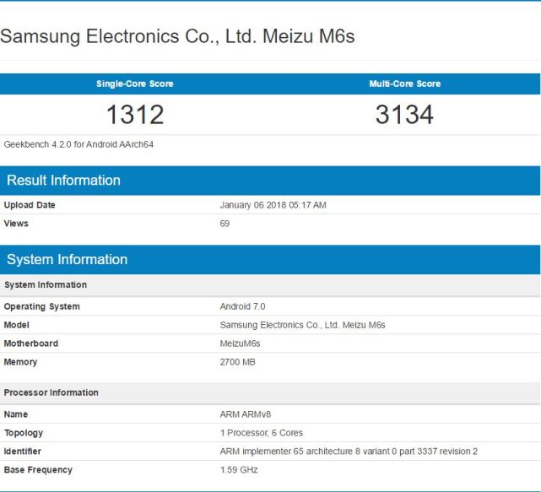This screenshot has height=492, width=541.
Task: Click the processor Name value ARM ARMv8
Action: tap(246, 414)
